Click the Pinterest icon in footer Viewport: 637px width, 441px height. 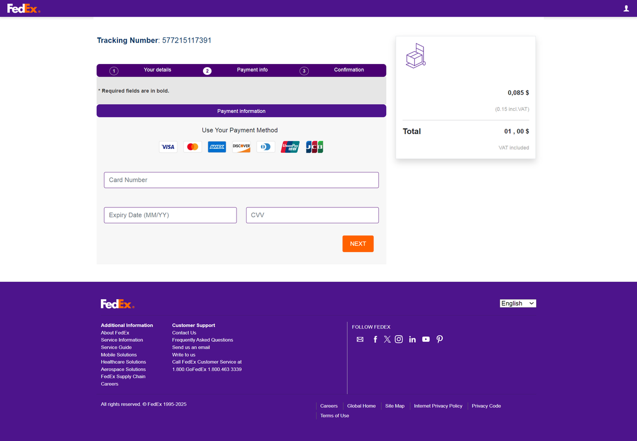pos(440,340)
